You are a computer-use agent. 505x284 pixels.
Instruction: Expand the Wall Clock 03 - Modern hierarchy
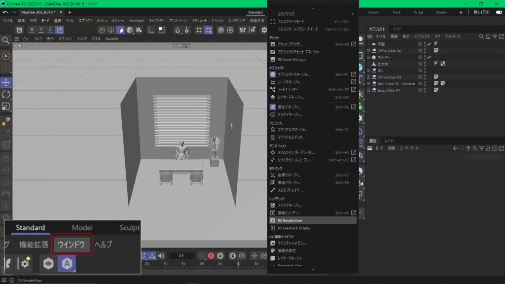(x=368, y=84)
